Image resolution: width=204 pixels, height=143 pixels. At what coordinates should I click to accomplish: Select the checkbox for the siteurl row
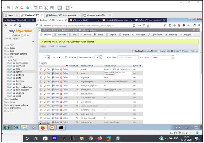41,69
